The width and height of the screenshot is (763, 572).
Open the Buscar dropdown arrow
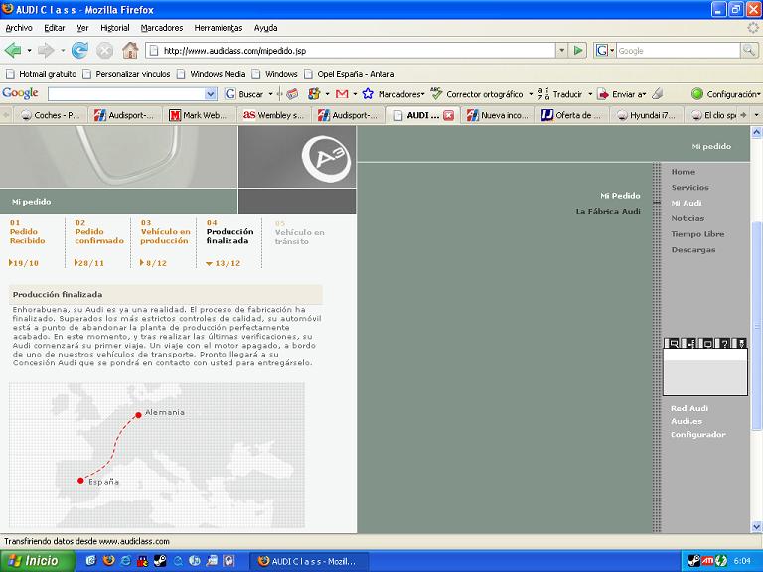pos(270,94)
